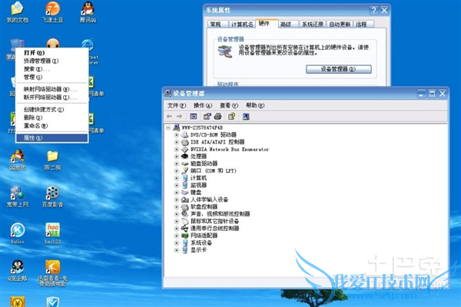Click the computer icon of root node WWW-23576474F4B
Screen dimensions: 461x307
(x=177, y=127)
